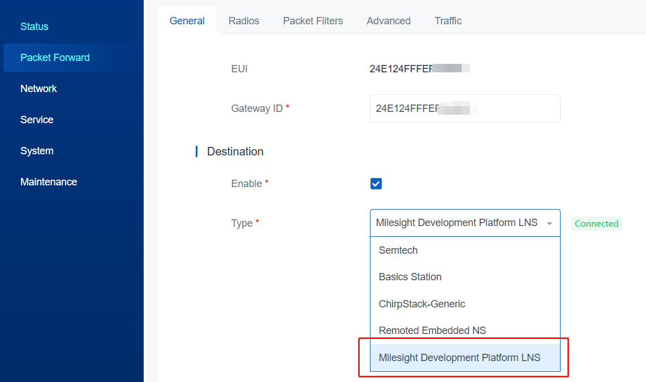Screen dimensions: 646x382
Task: Click the Destination section heading
Action: tap(235, 151)
